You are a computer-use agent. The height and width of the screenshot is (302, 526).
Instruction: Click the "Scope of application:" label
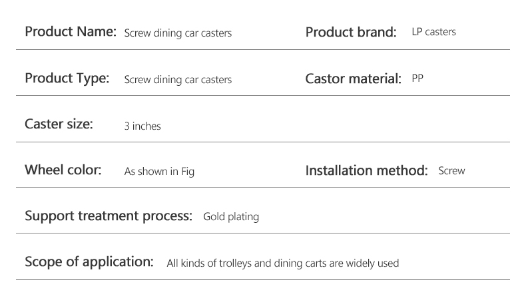89,261
